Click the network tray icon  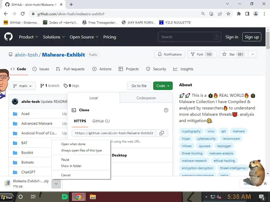[x=213, y=197]
